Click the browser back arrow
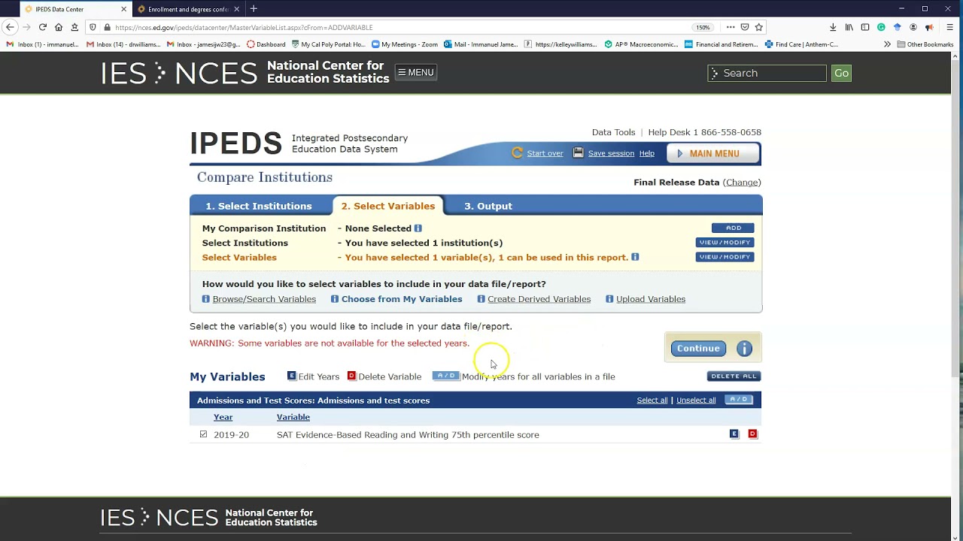This screenshot has width=963, height=541. 10,27
